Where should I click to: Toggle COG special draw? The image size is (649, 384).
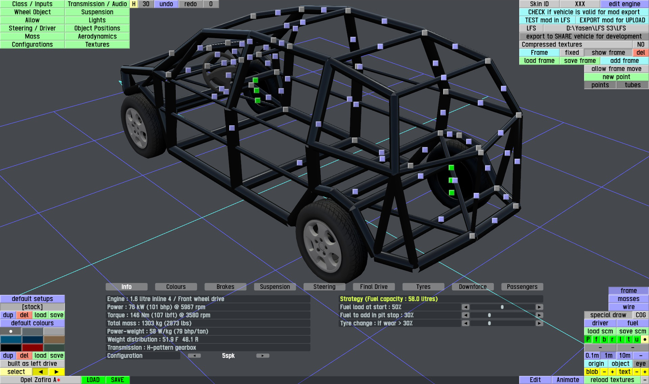[640, 315]
